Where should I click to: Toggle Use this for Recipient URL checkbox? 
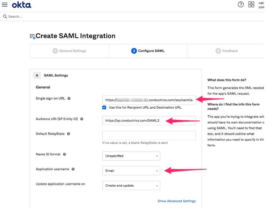click(104, 108)
